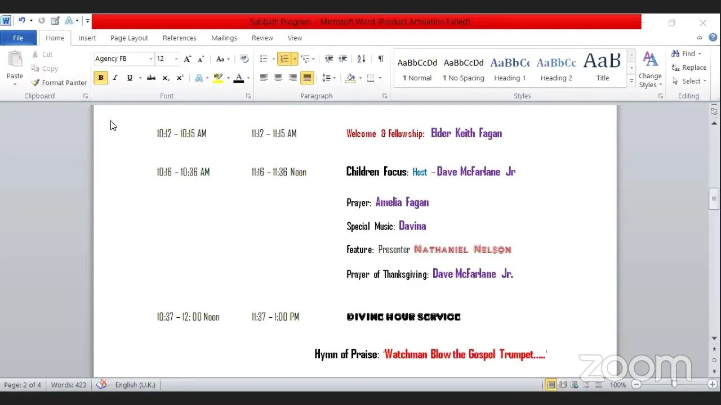The width and height of the screenshot is (721, 405).
Task: Zoom in with the plus button
Action: click(712, 385)
